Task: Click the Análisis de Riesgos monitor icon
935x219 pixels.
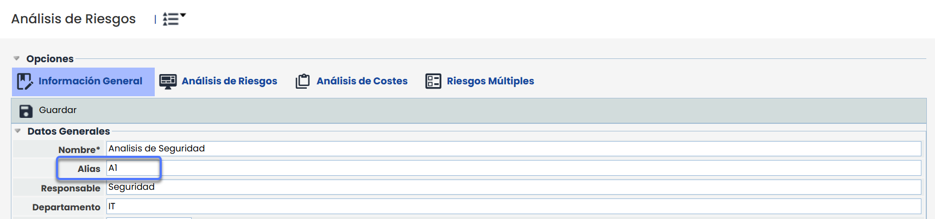Action: [168, 82]
